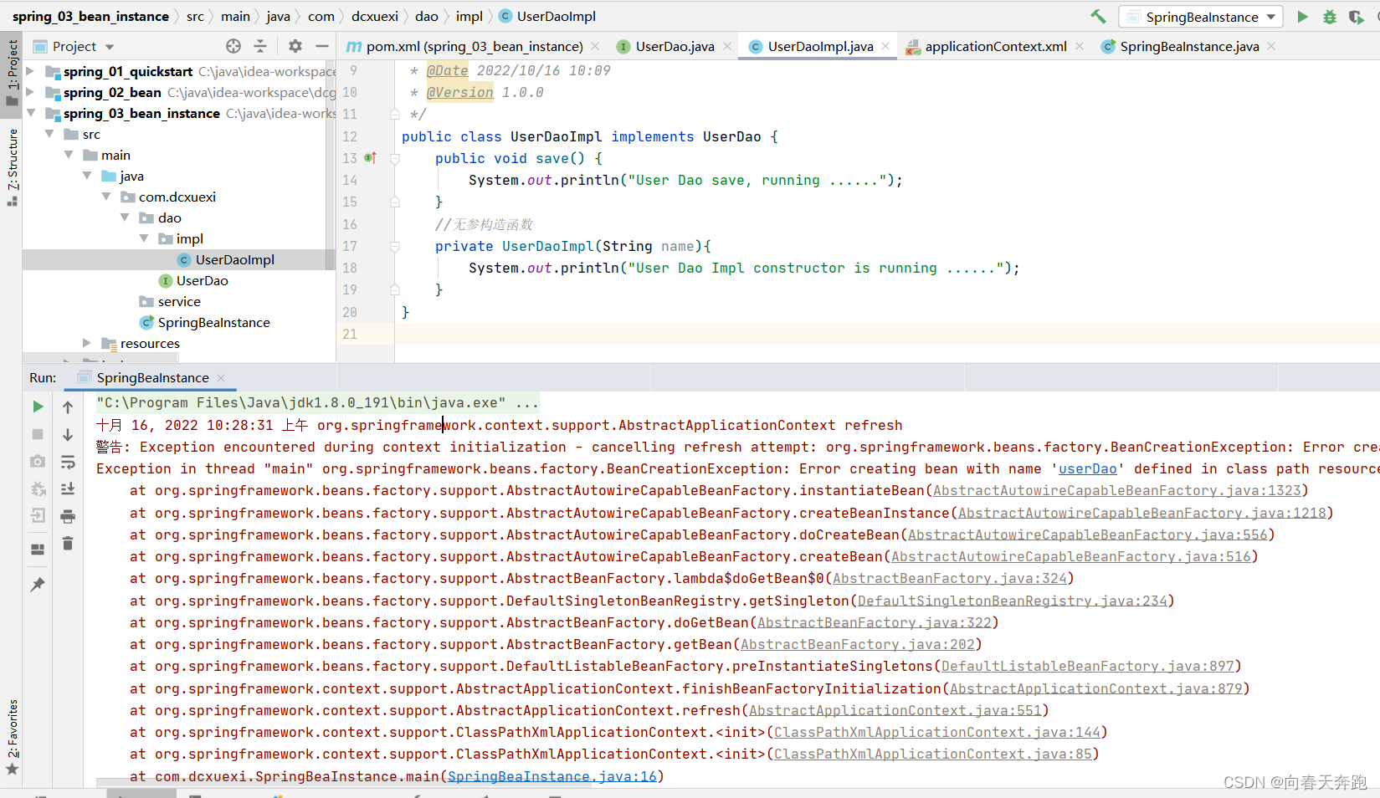1380x798 pixels.
Task: Open the applicationContext.xml tab
Action: [995, 47]
